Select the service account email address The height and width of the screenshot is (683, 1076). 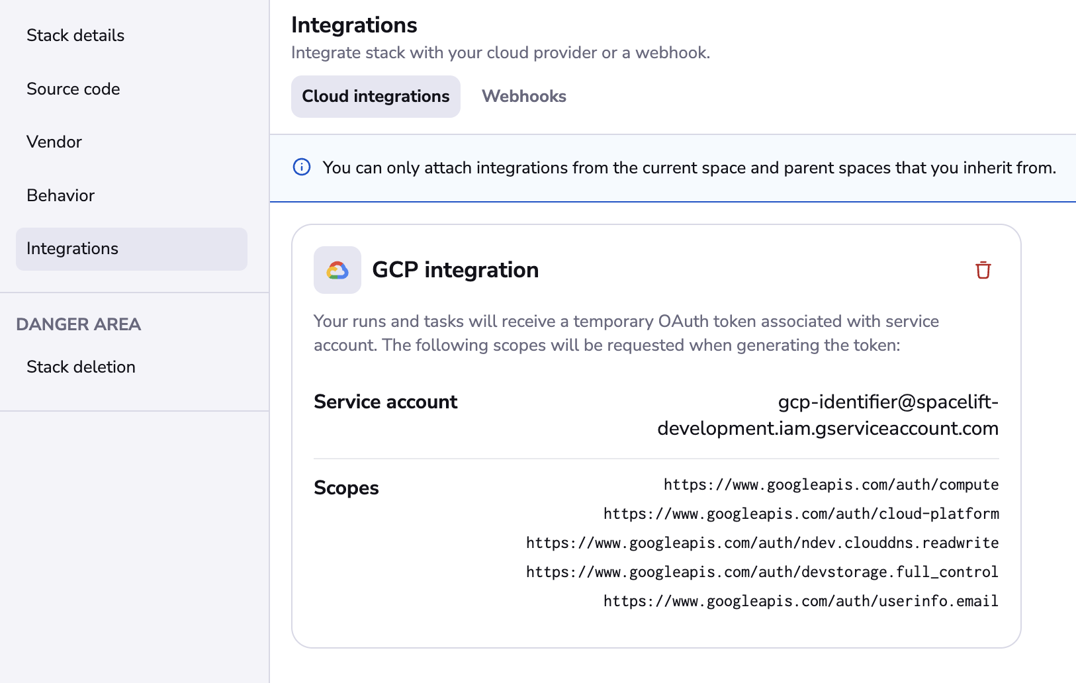point(827,415)
